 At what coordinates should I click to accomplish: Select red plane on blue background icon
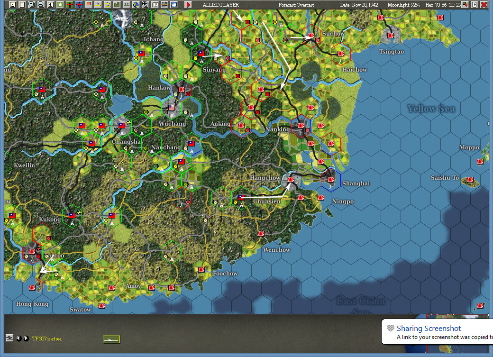[x=79, y=4]
